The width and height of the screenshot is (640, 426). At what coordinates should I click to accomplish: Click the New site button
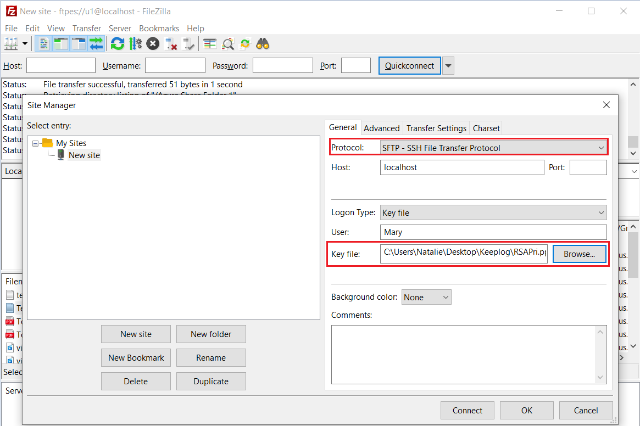136,334
